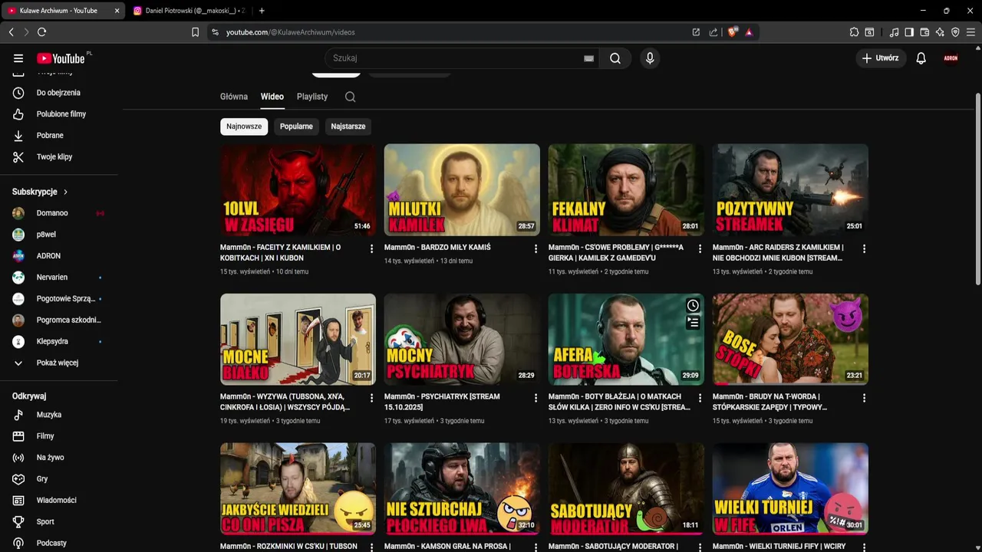The height and width of the screenshot is (552, 982).
Task: Open video title BRUDY NA T-WORDA
Action: click(x=770, y=402)
